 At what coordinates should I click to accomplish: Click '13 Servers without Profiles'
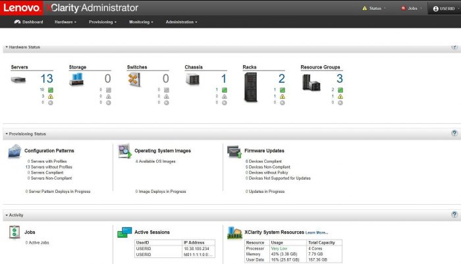[x=49, y=167]
